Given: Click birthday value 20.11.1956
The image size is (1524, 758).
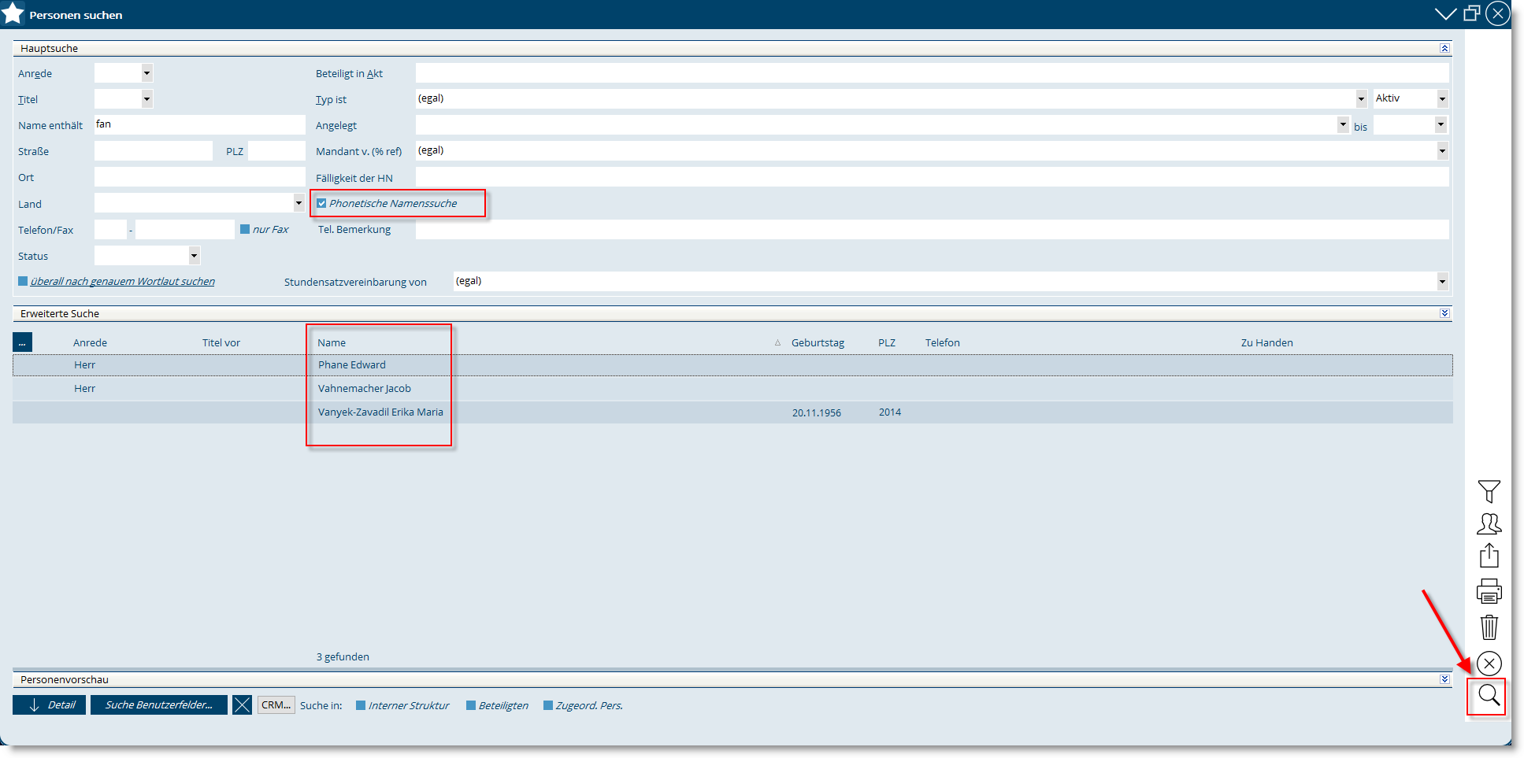Looking at the screenshot, I should pos(816,412).
